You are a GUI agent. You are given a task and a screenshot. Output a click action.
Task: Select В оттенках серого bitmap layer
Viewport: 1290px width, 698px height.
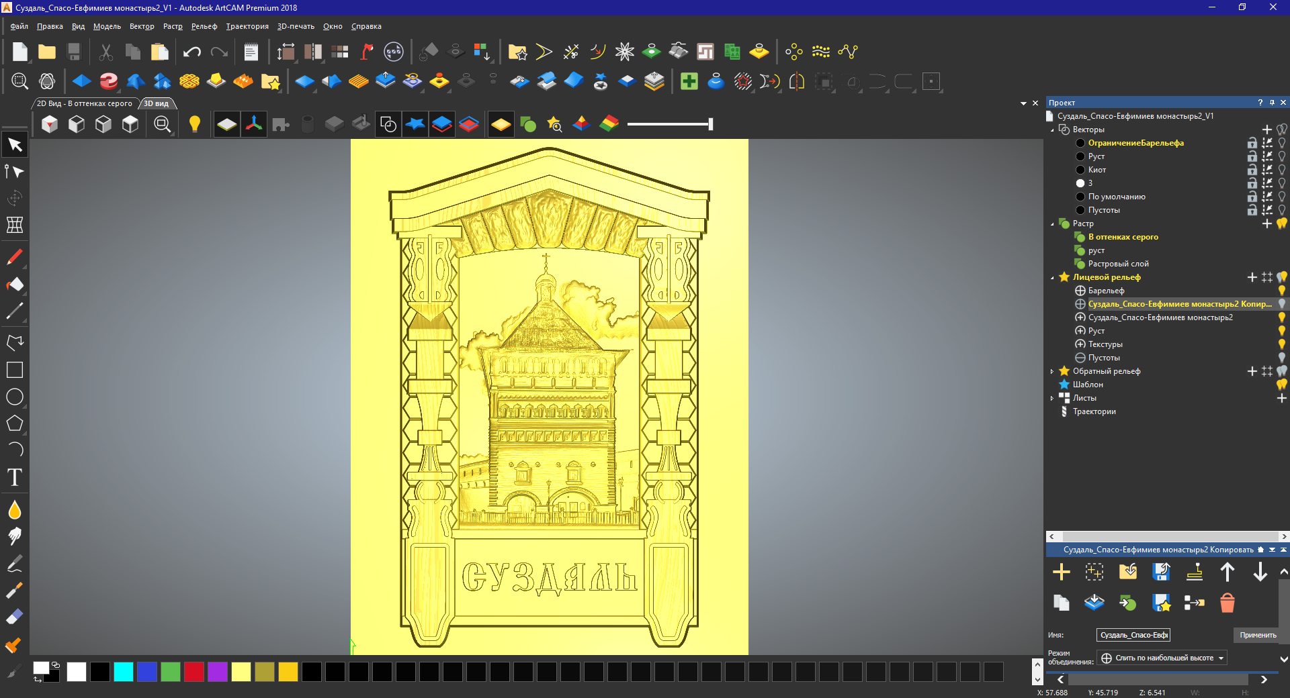1123,237
